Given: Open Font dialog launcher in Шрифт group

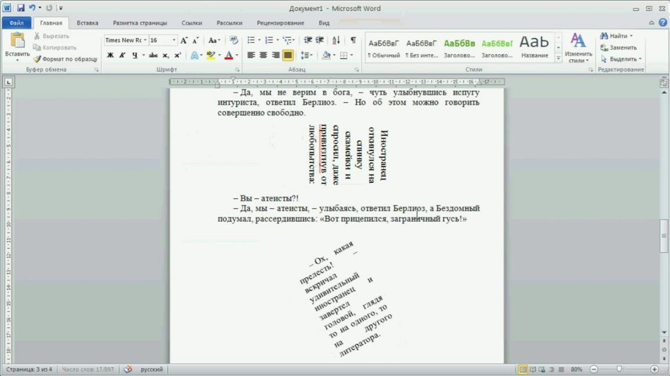Looking at the screenshot, I should (237, 70).
